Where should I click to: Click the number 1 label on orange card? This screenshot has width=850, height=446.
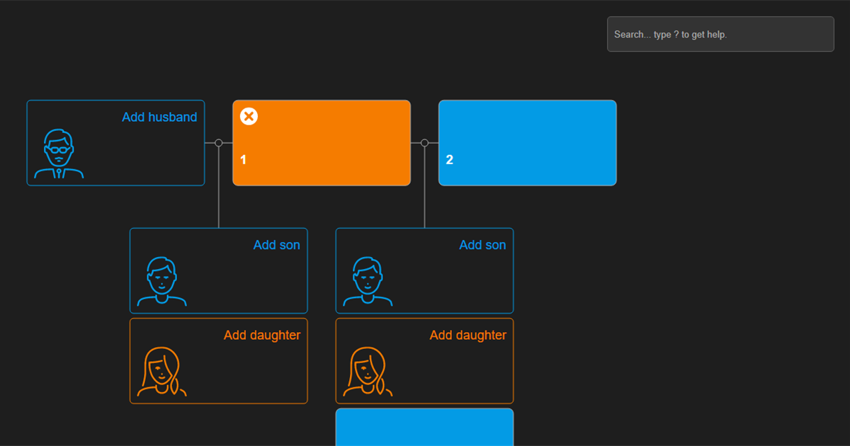[242, 160]
